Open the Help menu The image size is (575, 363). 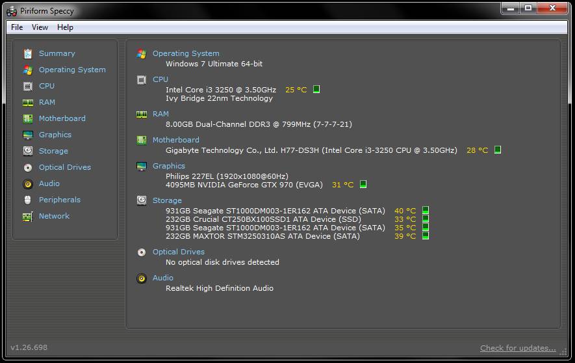pyautogui.click(x=65, y=27)
